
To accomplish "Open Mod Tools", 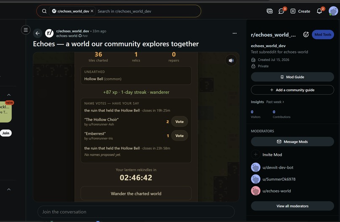I will [323, 35].
